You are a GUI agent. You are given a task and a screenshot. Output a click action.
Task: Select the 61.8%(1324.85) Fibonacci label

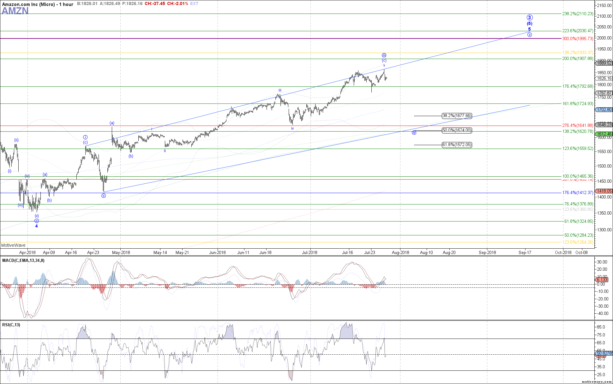coord(579,222)
